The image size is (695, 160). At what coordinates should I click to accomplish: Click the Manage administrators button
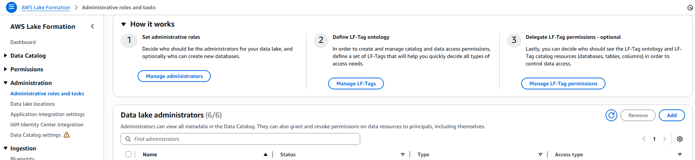pyautogui.click(x=174, y=76)
